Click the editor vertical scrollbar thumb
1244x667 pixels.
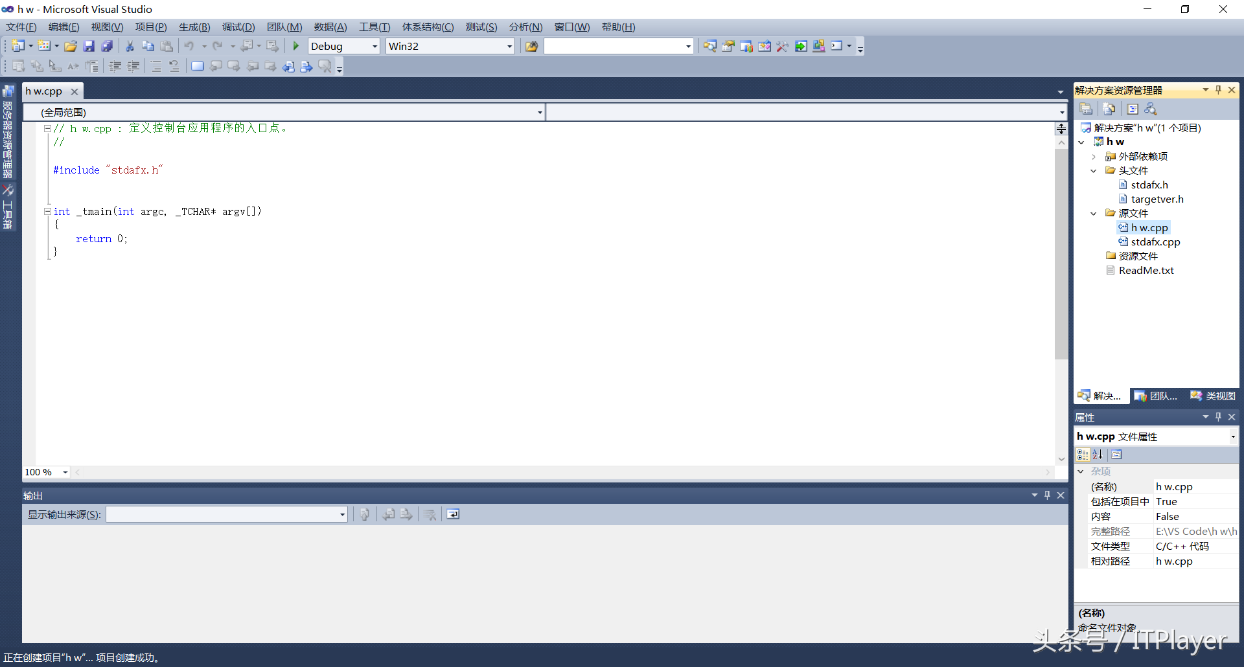click(x=1061, y=253)
